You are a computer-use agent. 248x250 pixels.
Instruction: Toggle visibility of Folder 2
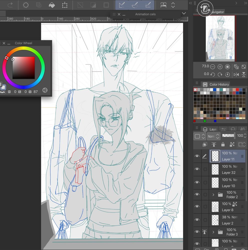point(197,194)
